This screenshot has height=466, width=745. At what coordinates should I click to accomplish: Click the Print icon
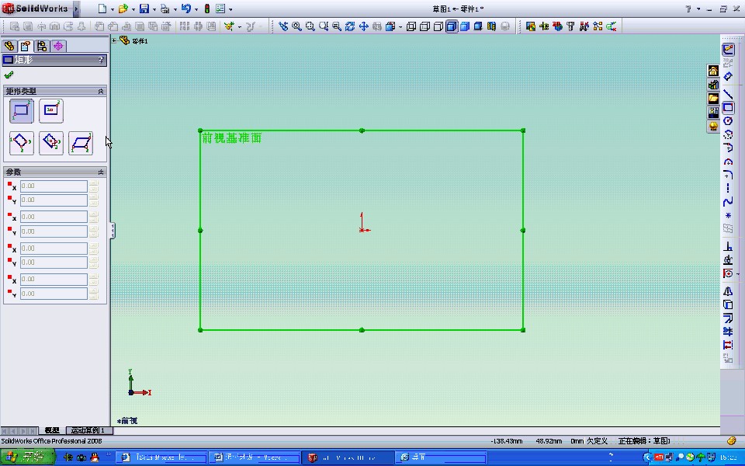(x=165, y=9)
